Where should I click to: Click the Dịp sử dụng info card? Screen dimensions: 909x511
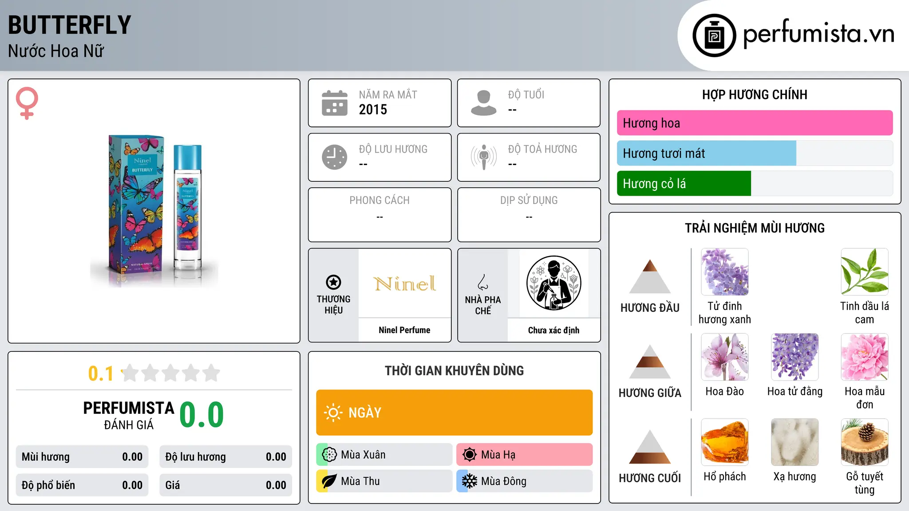coord(529,215)
